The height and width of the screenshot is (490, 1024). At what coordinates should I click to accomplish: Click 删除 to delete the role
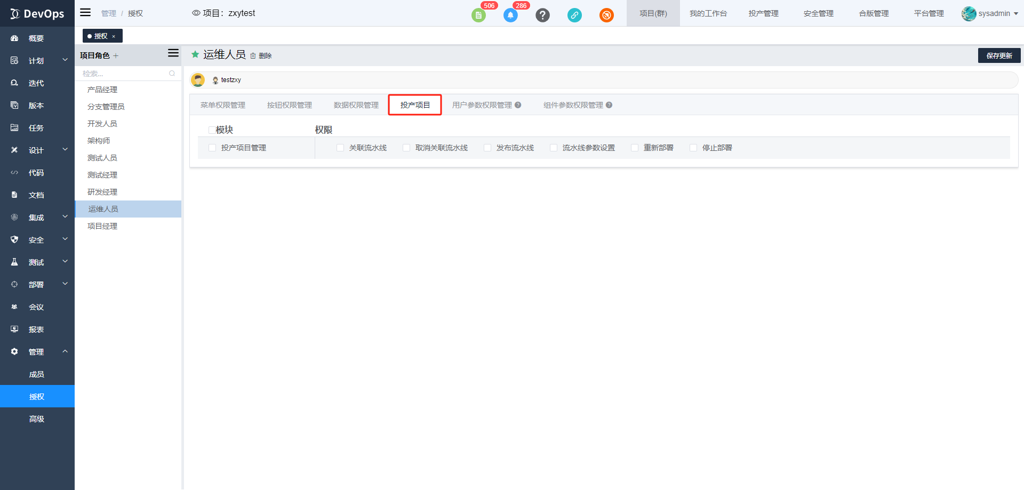point(261,56)
